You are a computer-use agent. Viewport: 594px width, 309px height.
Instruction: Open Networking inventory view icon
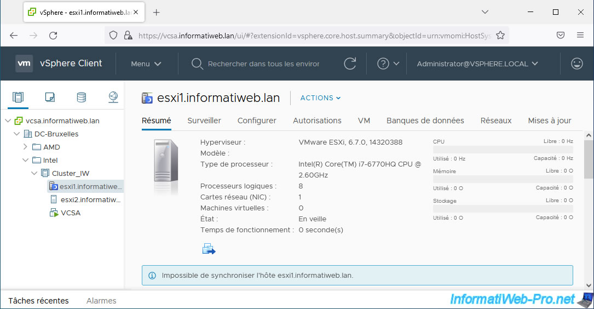(x=113, y=98)
